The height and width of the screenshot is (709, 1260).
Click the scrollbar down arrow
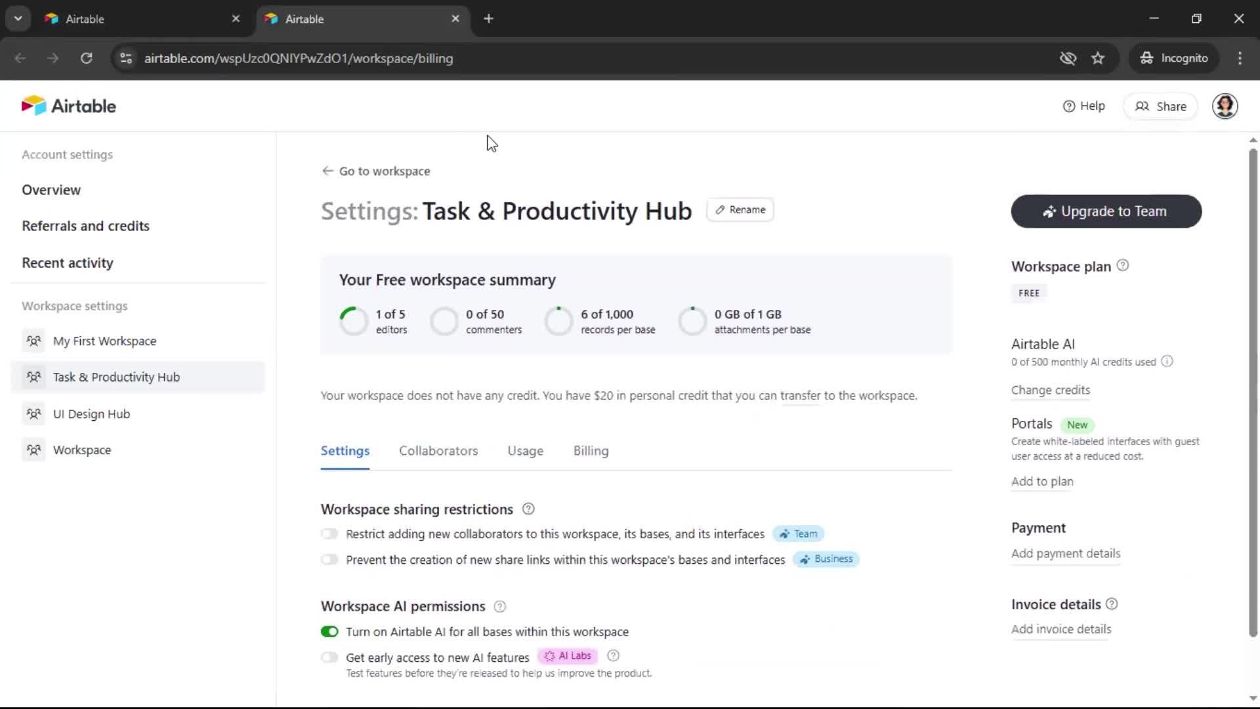point(1253,698)
